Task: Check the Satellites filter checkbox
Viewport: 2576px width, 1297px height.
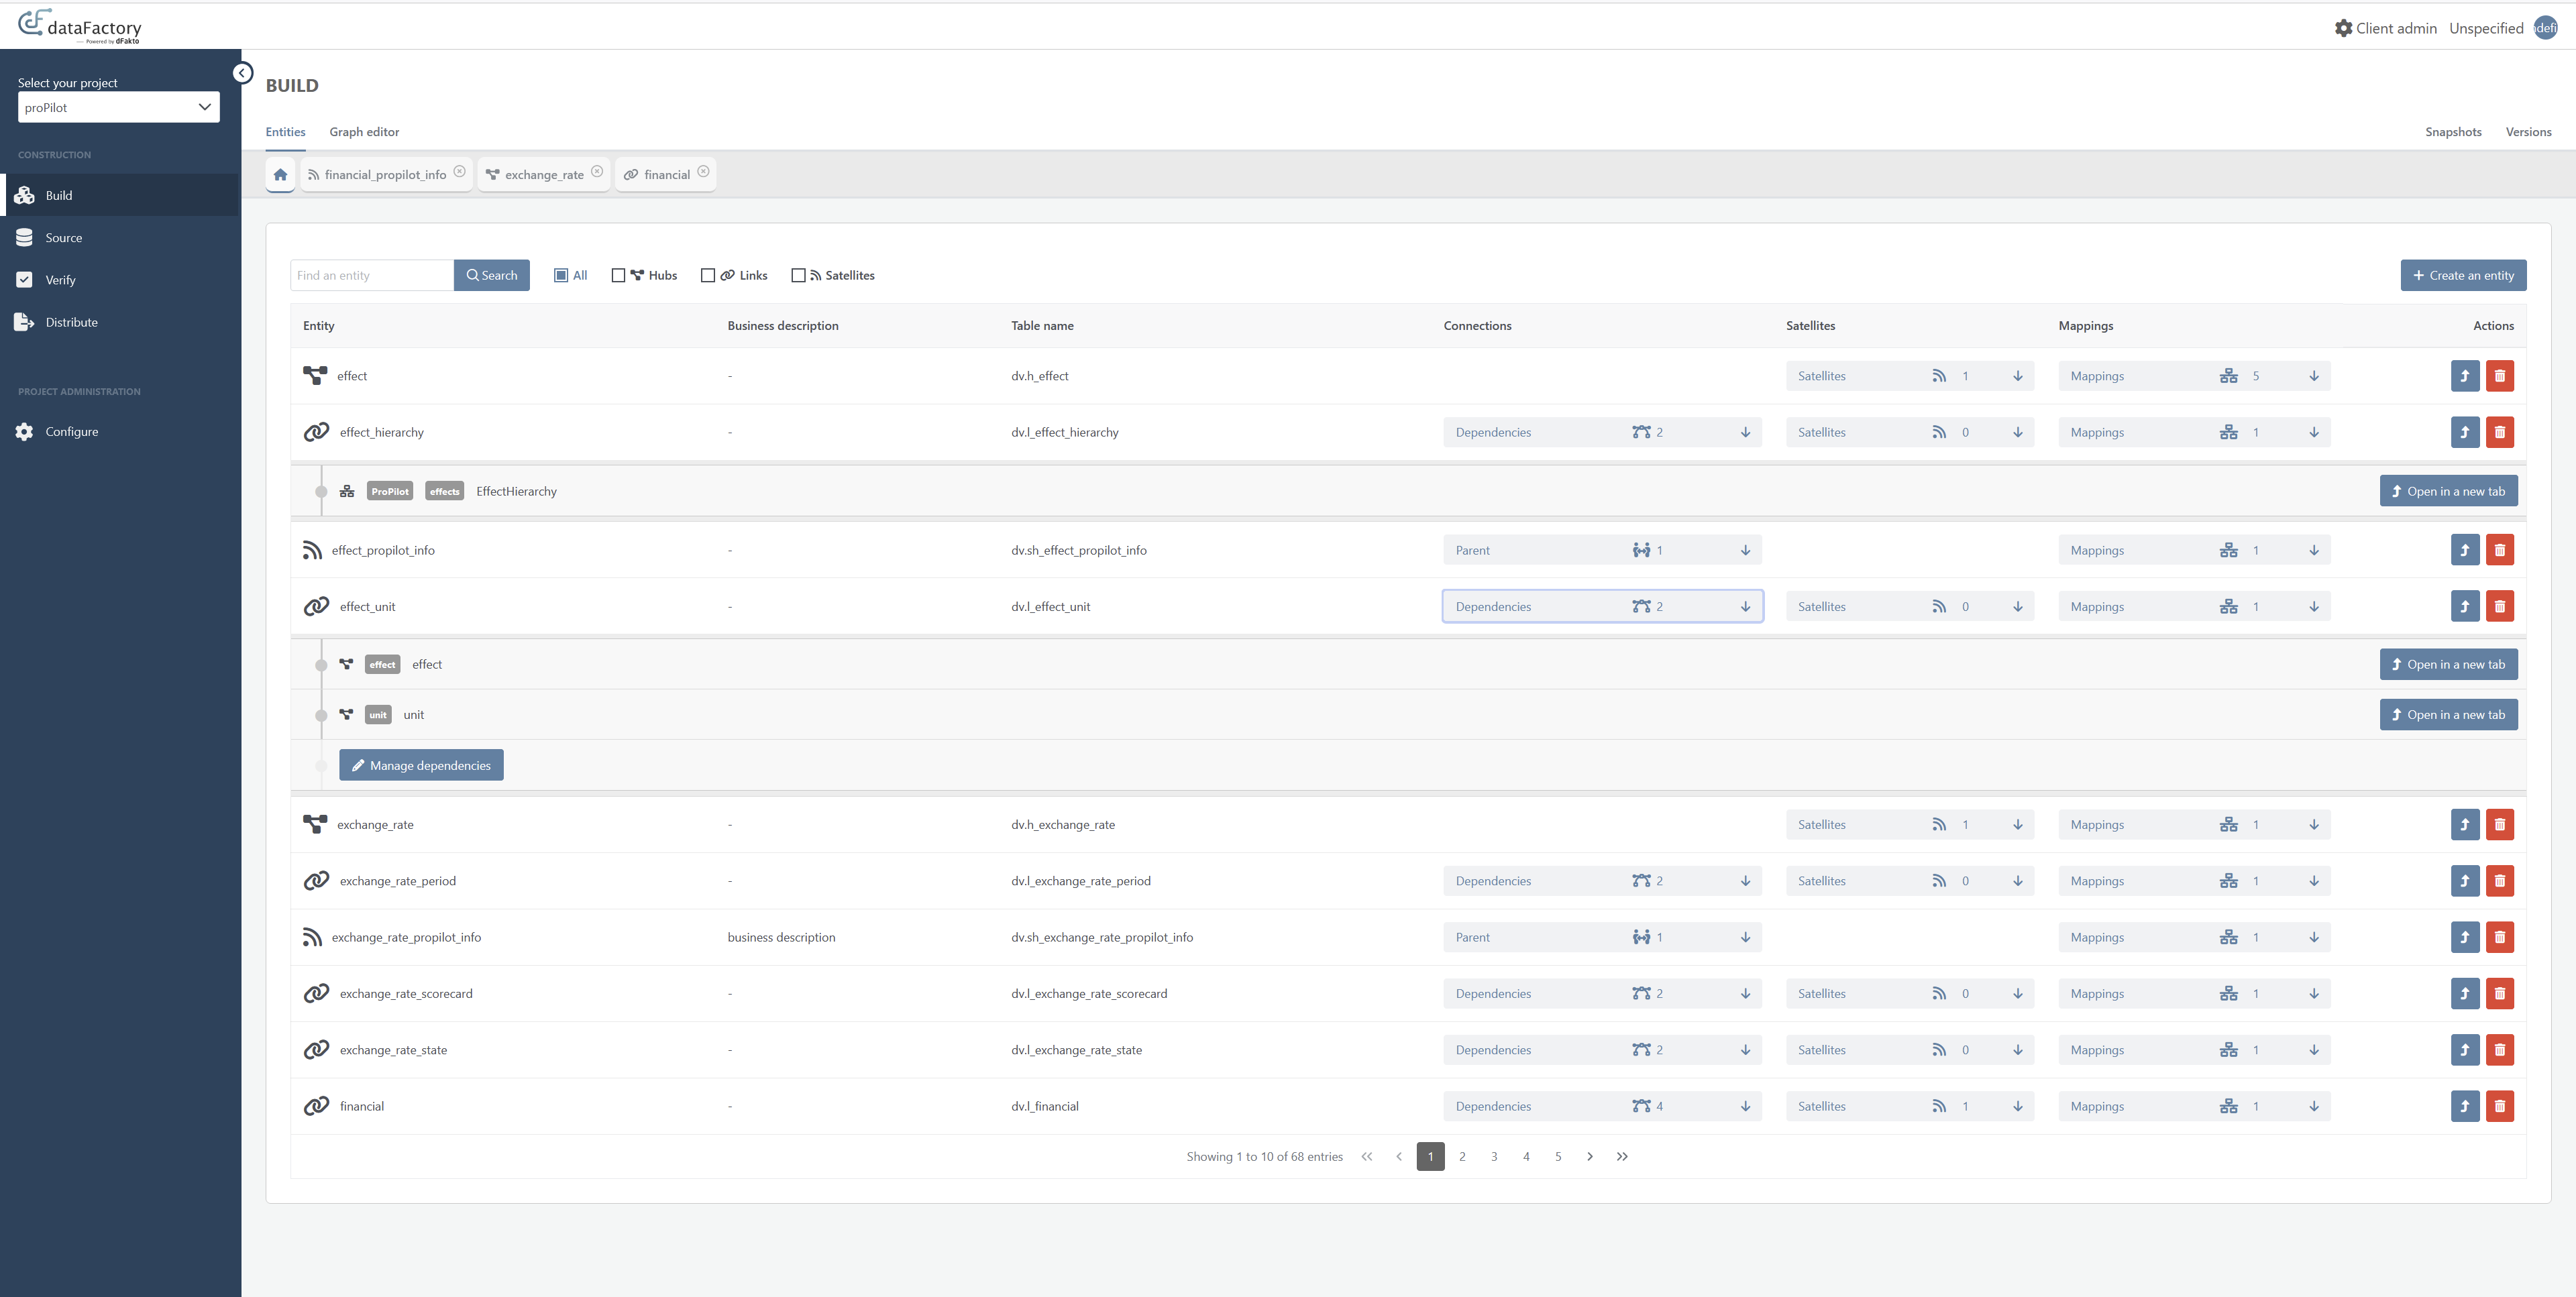Action: point(798,275)
